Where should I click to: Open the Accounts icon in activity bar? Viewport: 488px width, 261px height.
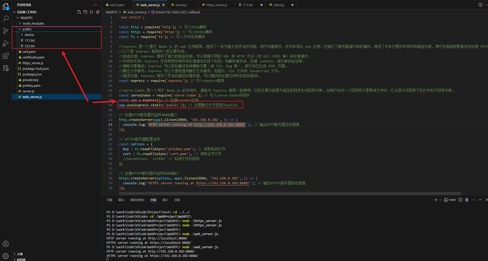pyautogui.click(x=6, y=244)
